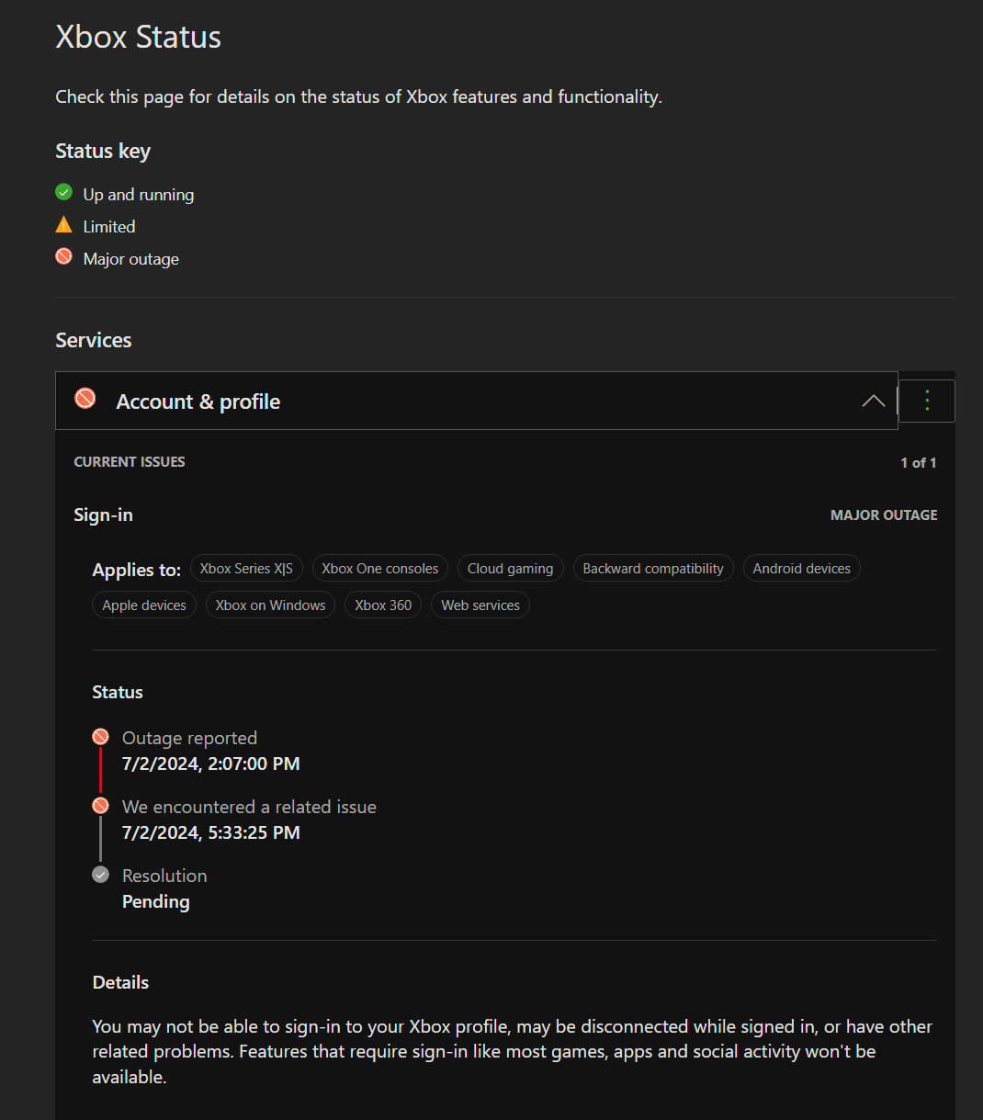Click the Account & profile header
Viewport: 983px width, 1120px height.
click(x=198, y=402)
